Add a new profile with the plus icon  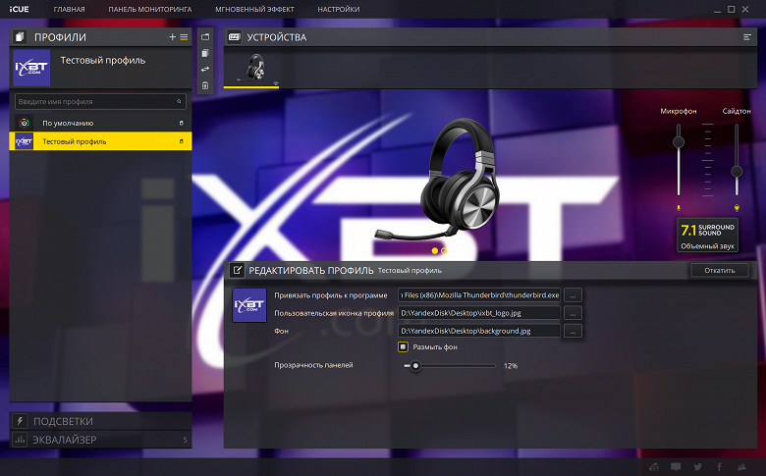[172, 37]
